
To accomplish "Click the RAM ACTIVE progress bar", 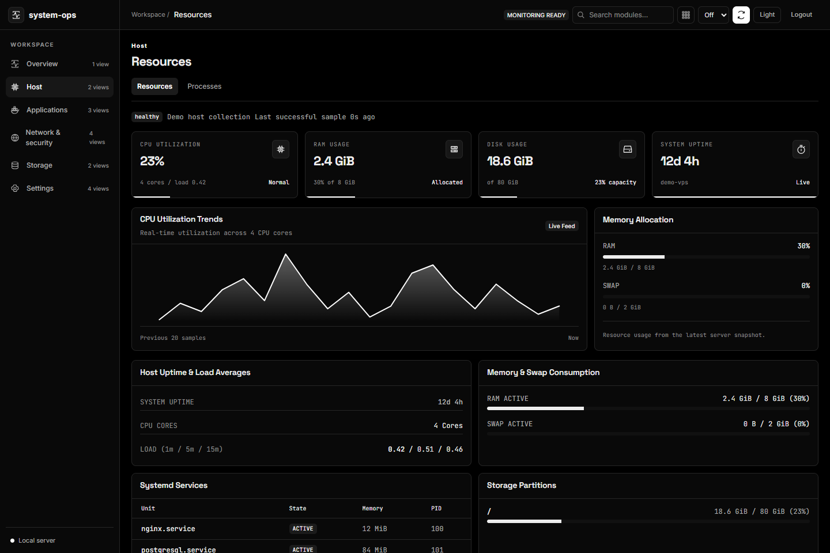I will coord(648,408).
